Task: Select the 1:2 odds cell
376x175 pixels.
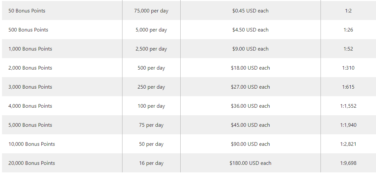Action: [x=348, y=11]
